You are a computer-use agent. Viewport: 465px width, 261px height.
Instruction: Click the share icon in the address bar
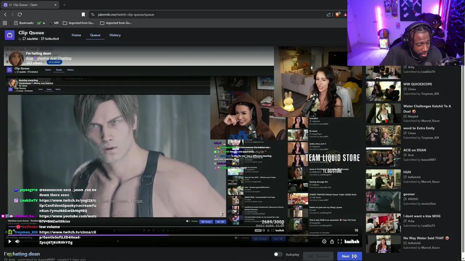(x=328, y=14)
